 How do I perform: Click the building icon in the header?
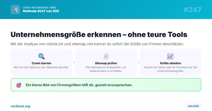[15, 10]
